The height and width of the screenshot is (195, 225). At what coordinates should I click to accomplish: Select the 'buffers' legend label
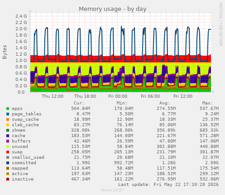tap(21, 141)
